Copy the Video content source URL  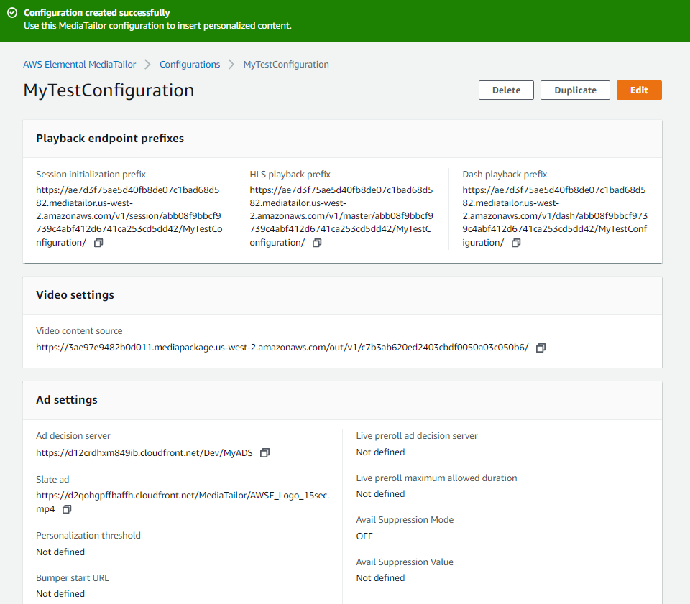540,348
